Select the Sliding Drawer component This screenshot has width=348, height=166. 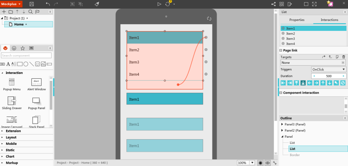coord(12,103)
